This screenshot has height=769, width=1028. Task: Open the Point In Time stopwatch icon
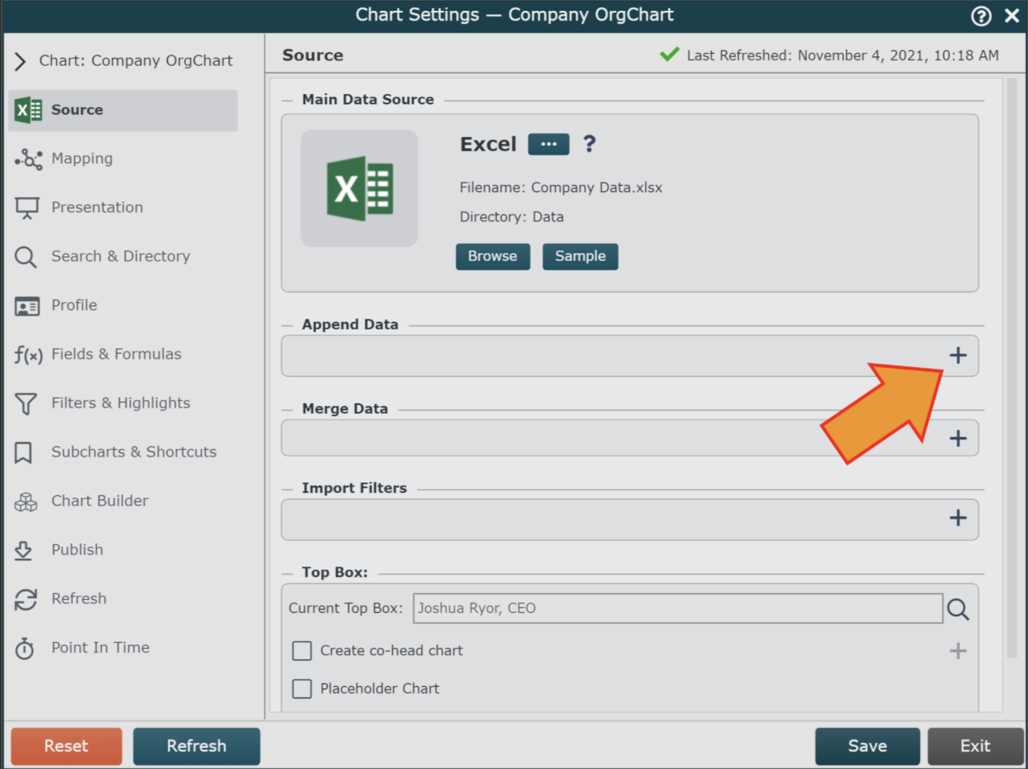click(24, 648)
